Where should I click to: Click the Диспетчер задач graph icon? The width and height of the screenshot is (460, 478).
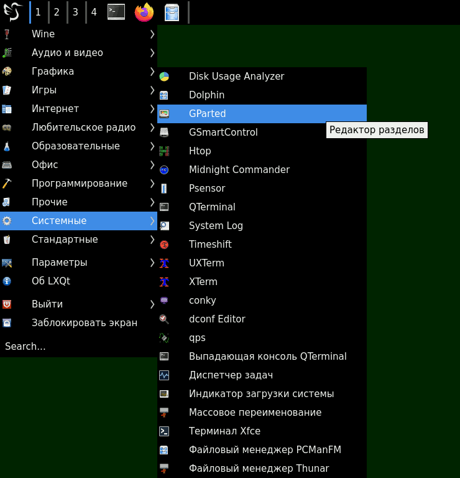tap(164, 375)
